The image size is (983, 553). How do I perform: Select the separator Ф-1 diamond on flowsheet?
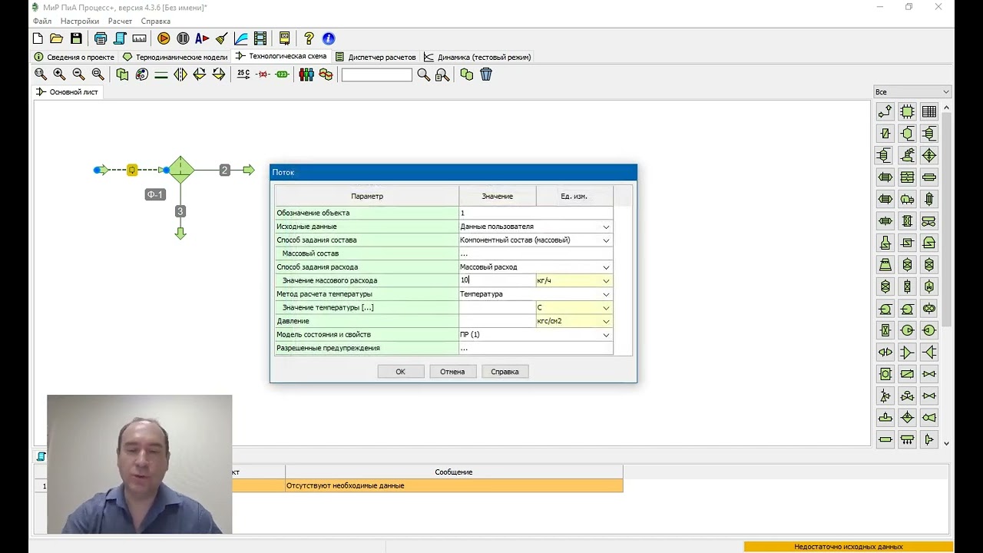(180, 169)
